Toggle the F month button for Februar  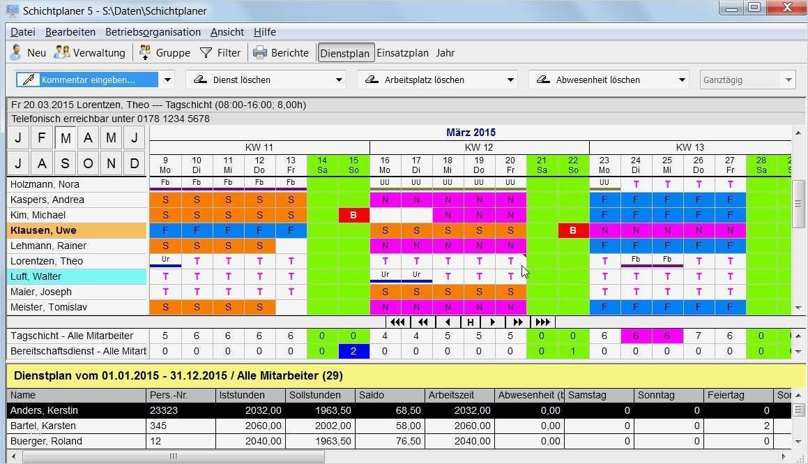41,137
